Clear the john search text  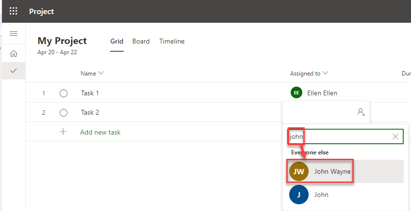[x=395, y=136]
